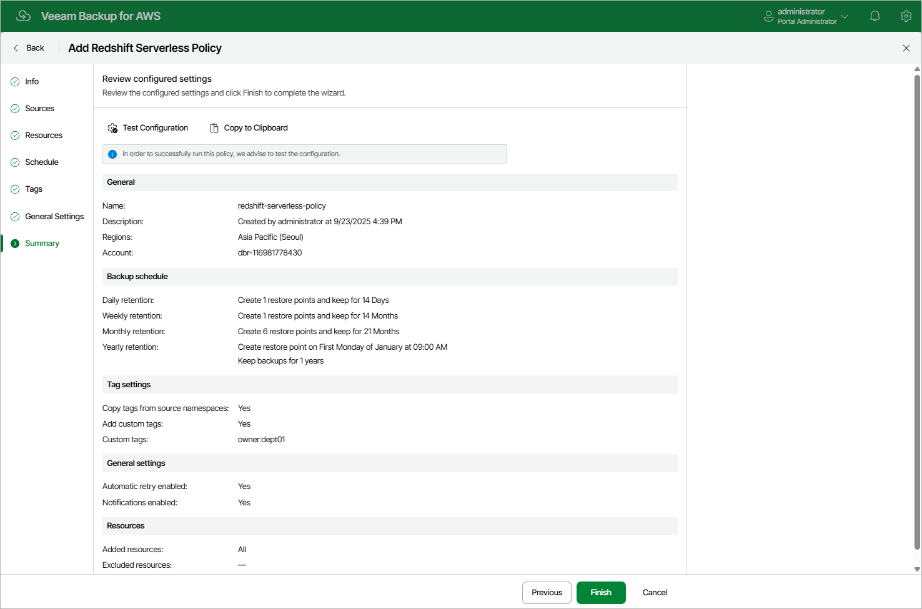Close the Add Redshift Serverless Policy wizard
Screen dimensions: 922x609
(x=906, y=48)
